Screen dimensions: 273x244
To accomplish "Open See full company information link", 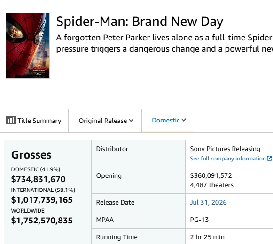I will coord(228,159).
